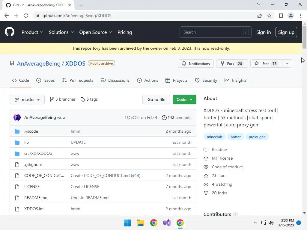Open the .gitignore file

point(33,164)
